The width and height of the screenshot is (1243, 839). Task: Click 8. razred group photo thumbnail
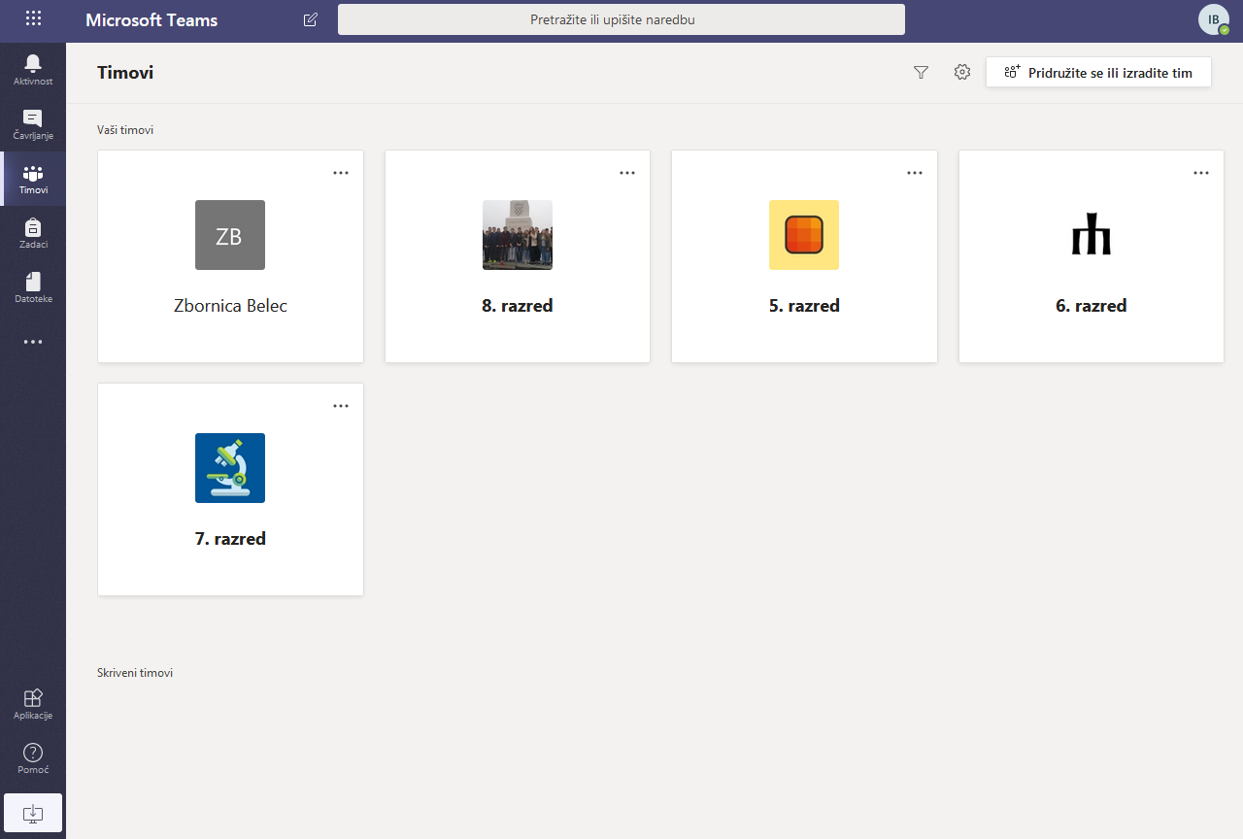pos(518,235)
